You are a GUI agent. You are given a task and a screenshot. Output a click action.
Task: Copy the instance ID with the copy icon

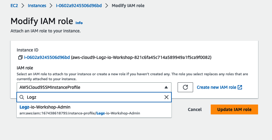tap(20, 57)
